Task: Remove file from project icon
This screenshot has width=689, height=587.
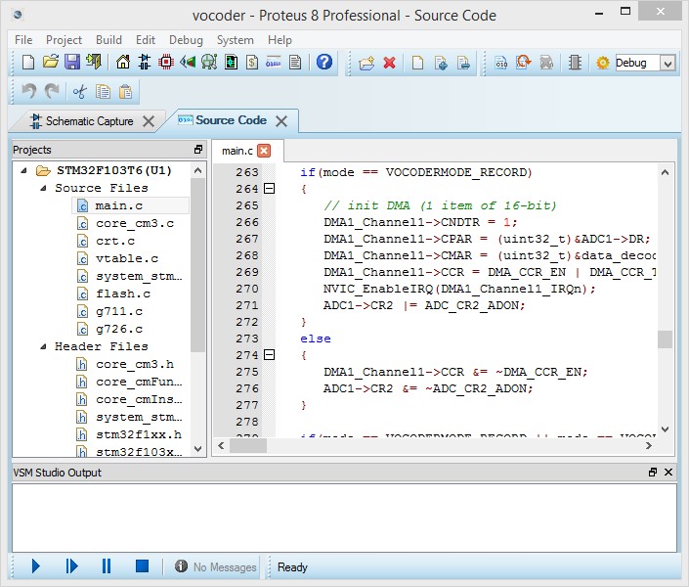Action: click(x=463, y=63)
